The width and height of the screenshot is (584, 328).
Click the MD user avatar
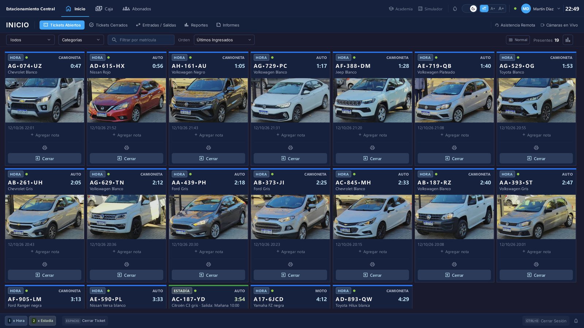pyautogui.click(x=526, y=9)
